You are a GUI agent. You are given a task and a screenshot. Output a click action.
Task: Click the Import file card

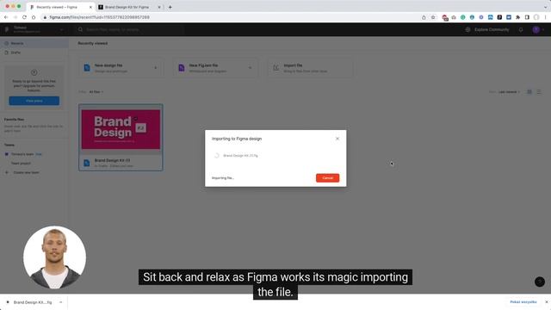pos(310,68)
